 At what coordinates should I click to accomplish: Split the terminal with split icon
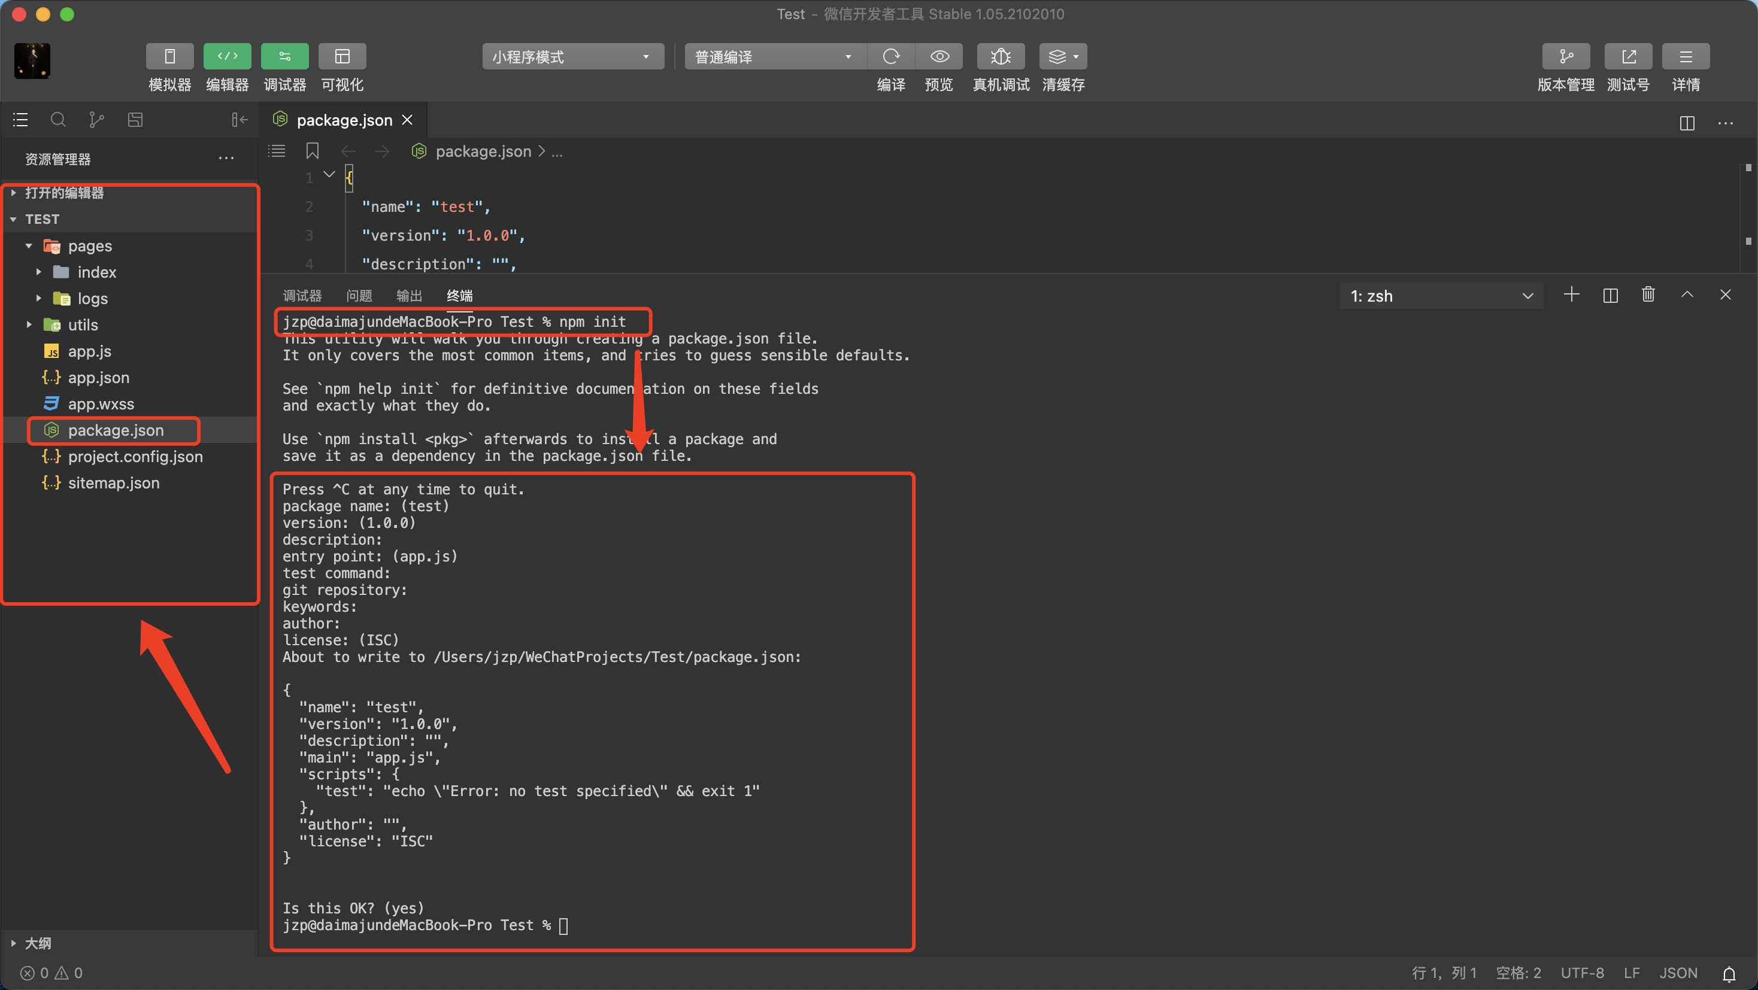[1611, 294]
